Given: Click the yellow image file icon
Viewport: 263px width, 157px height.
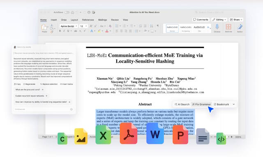Looking at the screenshot, I should point(81,136).
